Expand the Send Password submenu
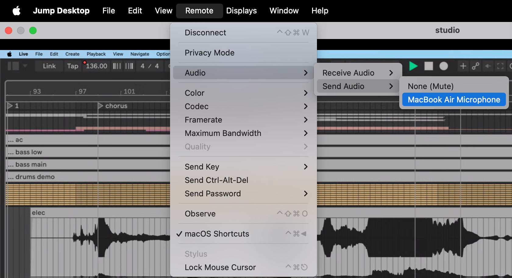 (x=244, y=194)
